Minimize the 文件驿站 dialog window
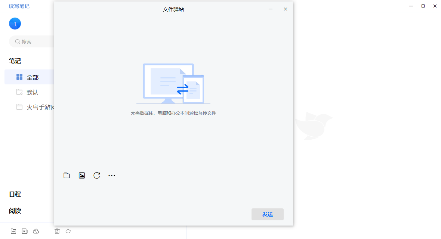The height and width of the screenshot is (239, 441). (x=271, y=9)
